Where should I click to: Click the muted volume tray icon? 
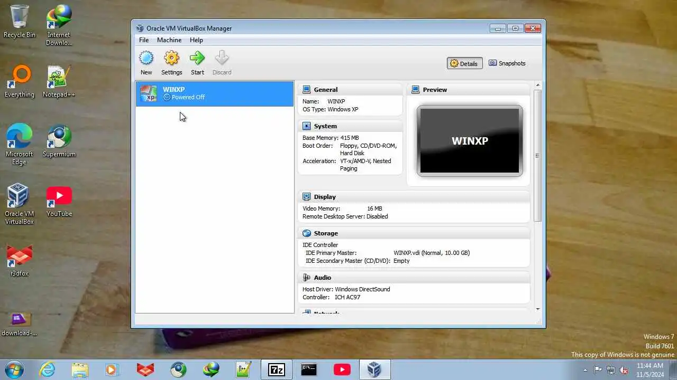coord(624,370)
